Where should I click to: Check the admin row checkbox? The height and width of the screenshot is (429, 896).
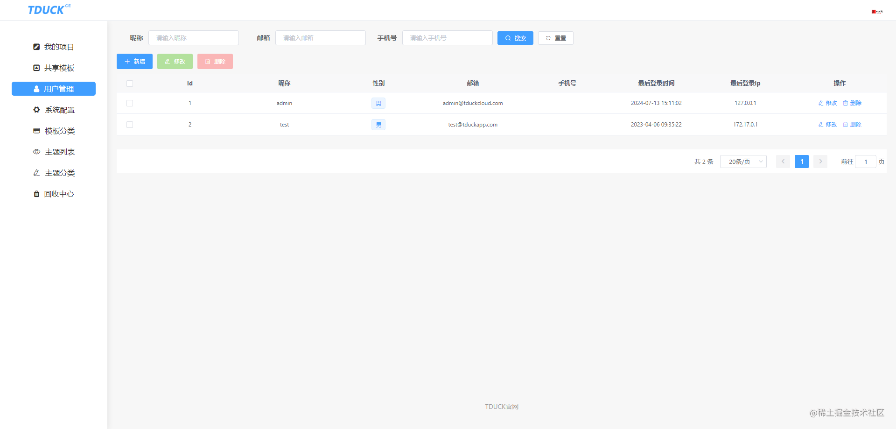(x=130, y=103)
